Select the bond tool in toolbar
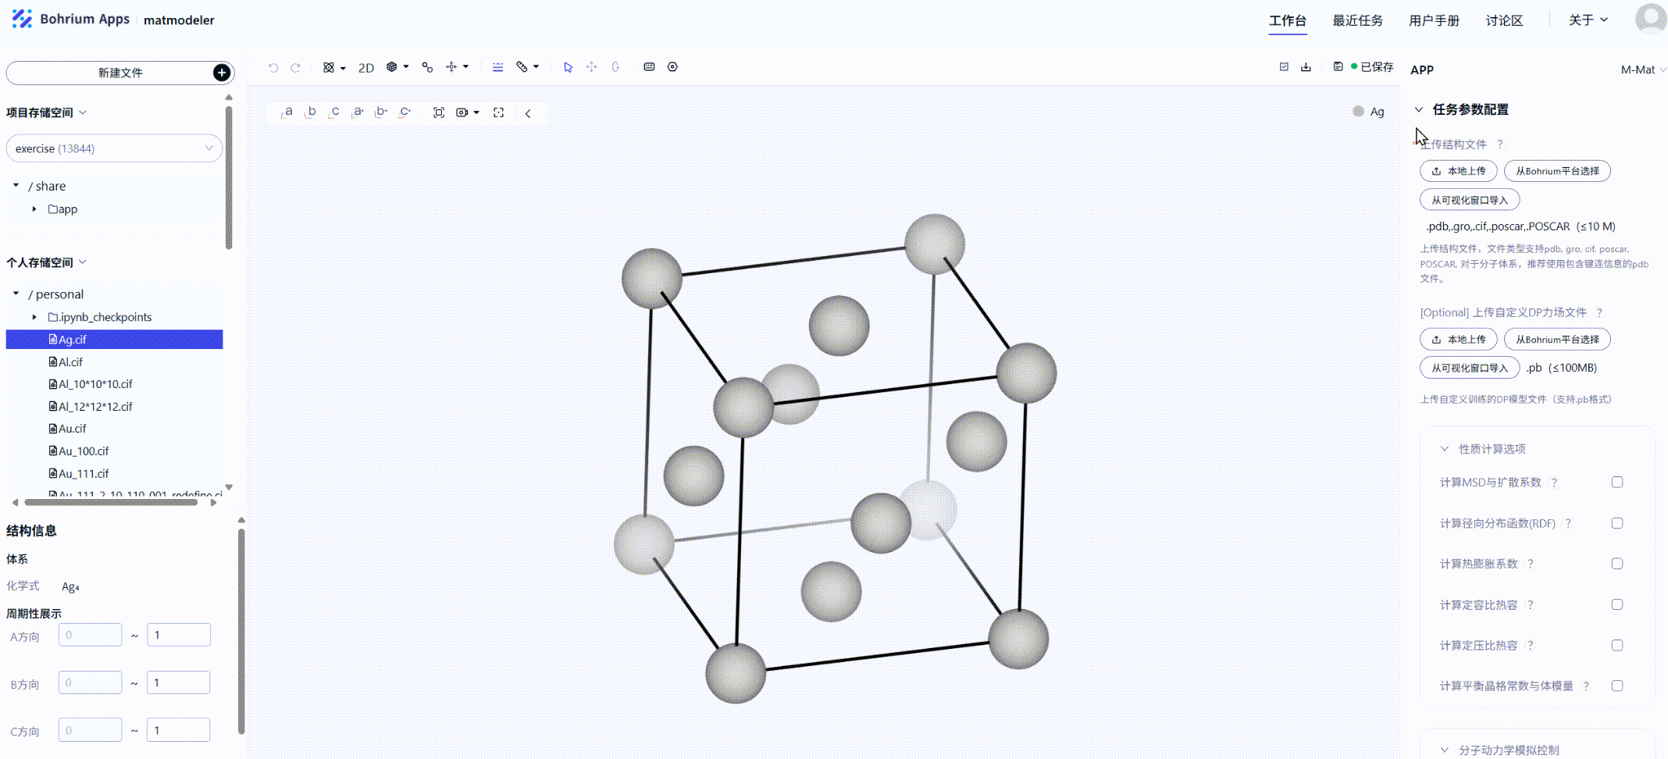1668x759 pixels. click(427, 67)
